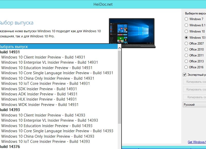This screenshot has width=206, height=149.
Task: Select Windows 10 Core Single Language Build 14393
Action: click(59, 131)
